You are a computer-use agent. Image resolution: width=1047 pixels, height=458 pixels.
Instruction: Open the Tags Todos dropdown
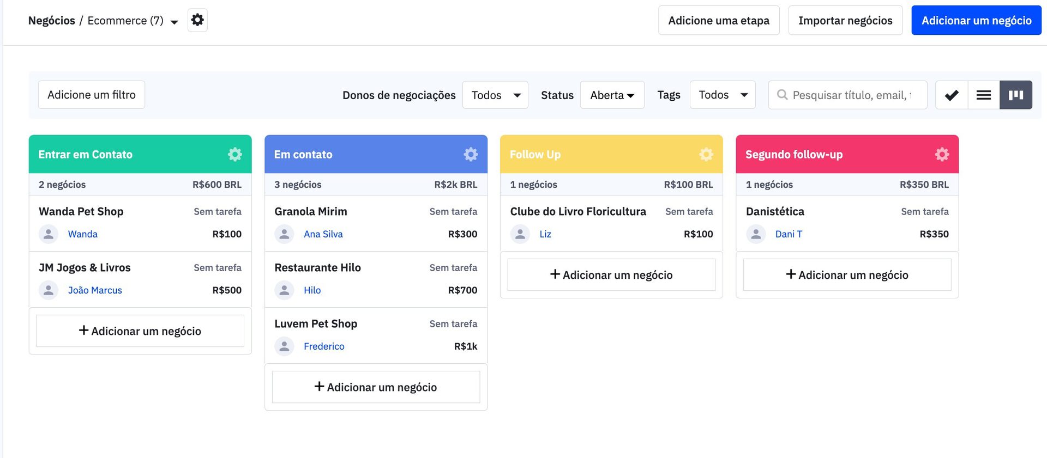(x=722, y=95)
